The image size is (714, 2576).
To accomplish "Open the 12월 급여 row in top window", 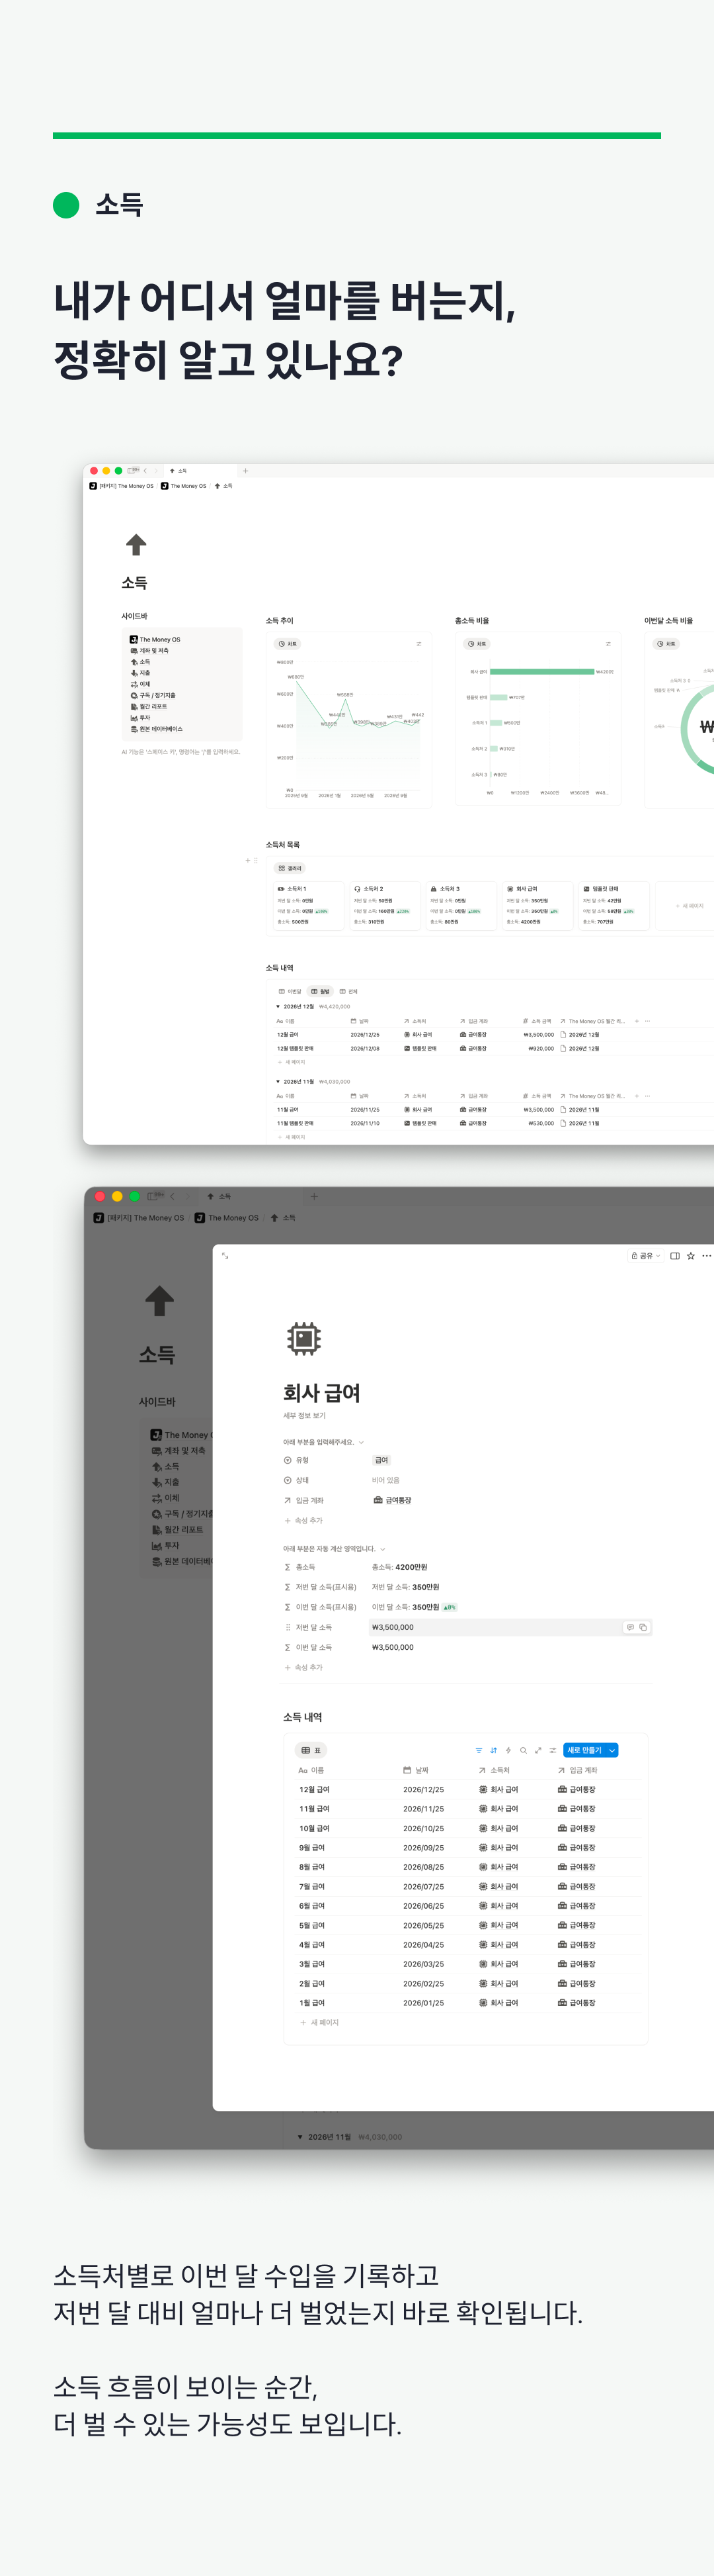I will pos(288,1035).
